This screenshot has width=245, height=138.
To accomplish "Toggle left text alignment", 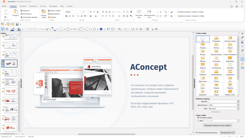I will click(x=103, y=16).
